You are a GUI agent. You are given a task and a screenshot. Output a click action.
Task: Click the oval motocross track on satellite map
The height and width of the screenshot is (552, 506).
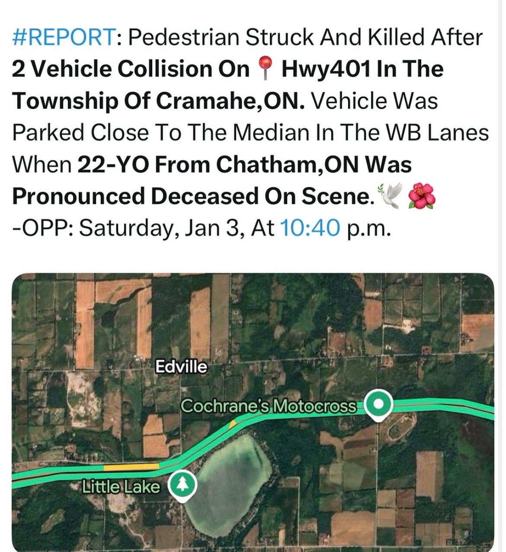pyautogui.click(x=401, y=426)
